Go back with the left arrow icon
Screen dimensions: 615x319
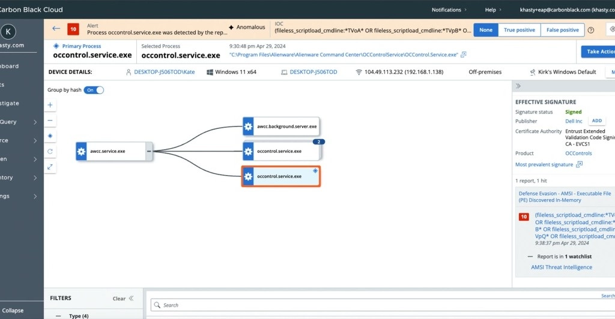(x=56, y=29)
